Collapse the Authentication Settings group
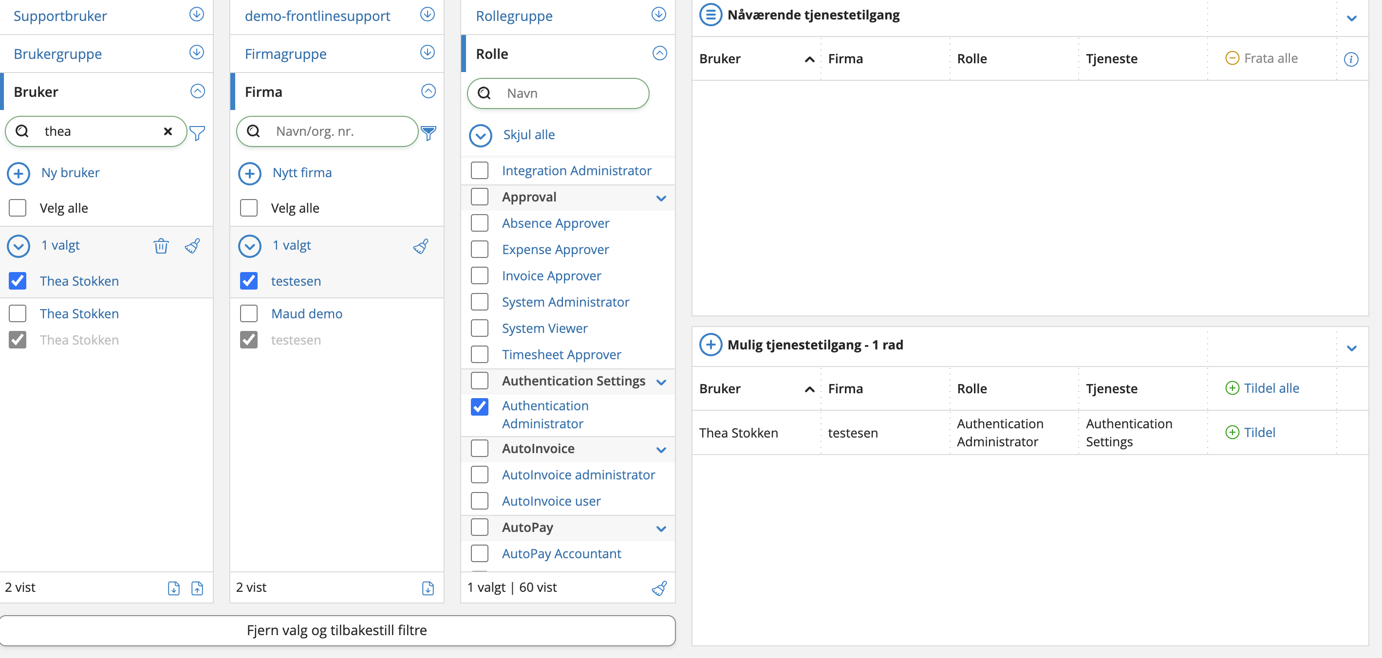This screenshot has height=658, width=1382. pyautogui.click(x=661, y=383)
